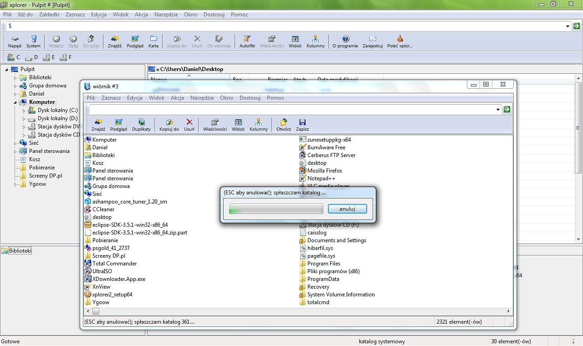Click the flattening progress bar
This screenshot has height=346, width=583.
pos(276,209)
